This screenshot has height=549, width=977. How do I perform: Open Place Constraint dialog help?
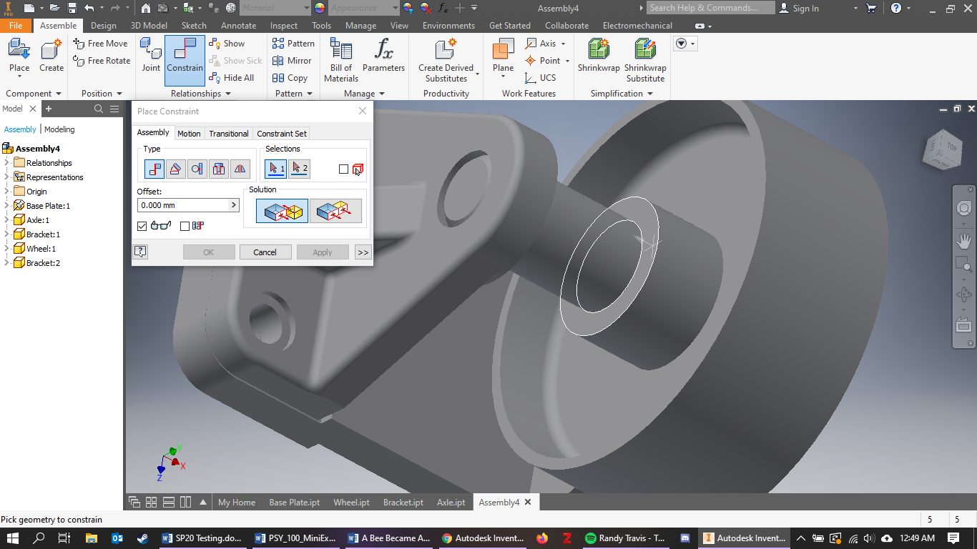[141, 252]
